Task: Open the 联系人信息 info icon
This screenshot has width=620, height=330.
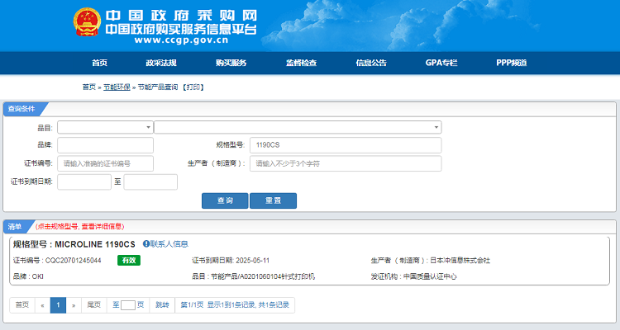Action: [x=145, y=244]
